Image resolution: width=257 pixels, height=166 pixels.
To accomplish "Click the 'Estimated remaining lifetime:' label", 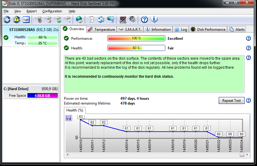I will (87, 103).
